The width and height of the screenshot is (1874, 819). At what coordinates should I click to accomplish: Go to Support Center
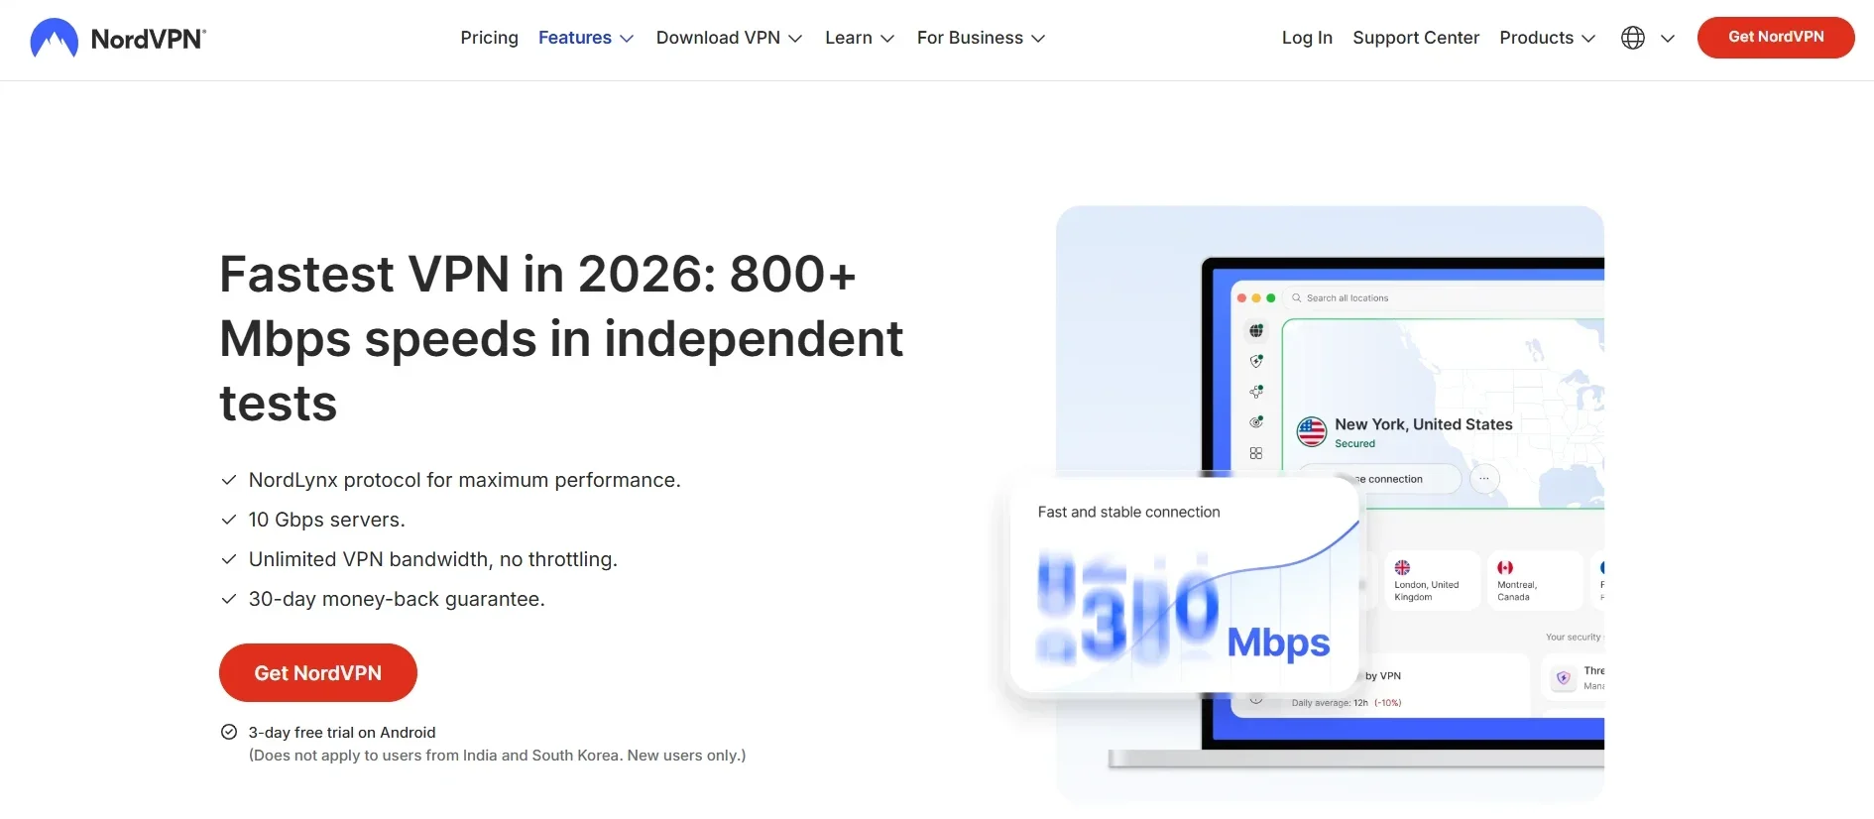click(1416, 38)
